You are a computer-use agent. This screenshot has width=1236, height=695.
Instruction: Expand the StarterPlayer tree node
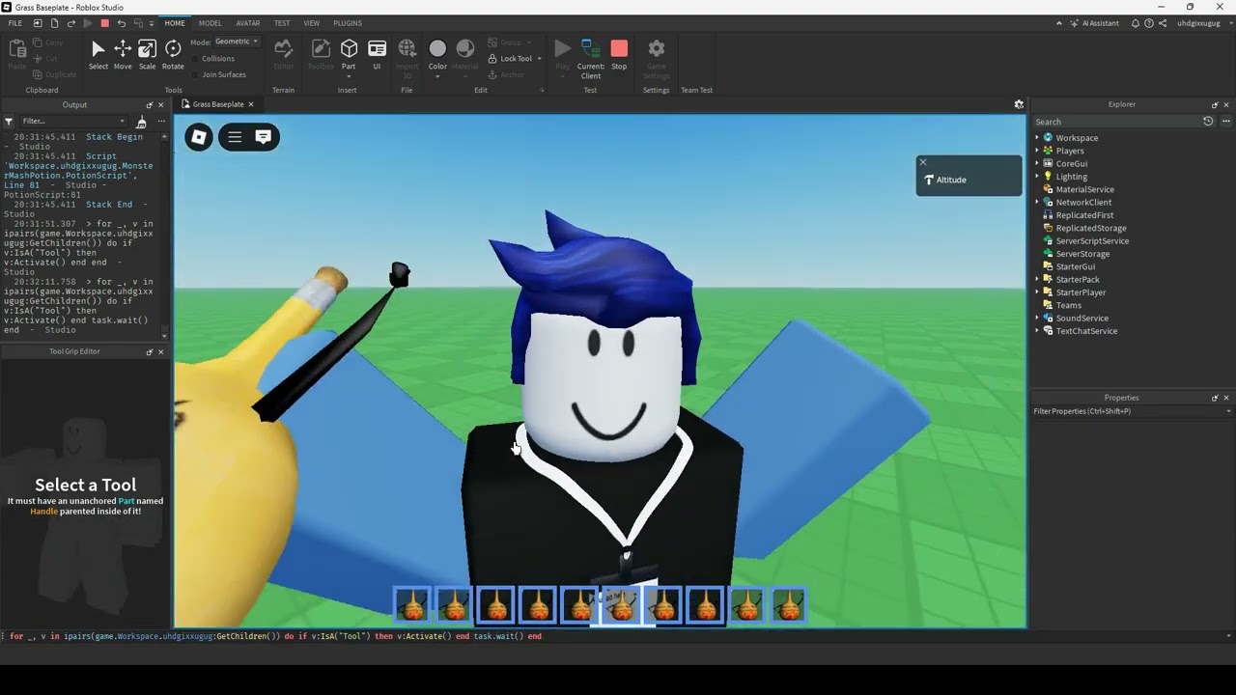pyautogui.click(x=1037, y=292)
